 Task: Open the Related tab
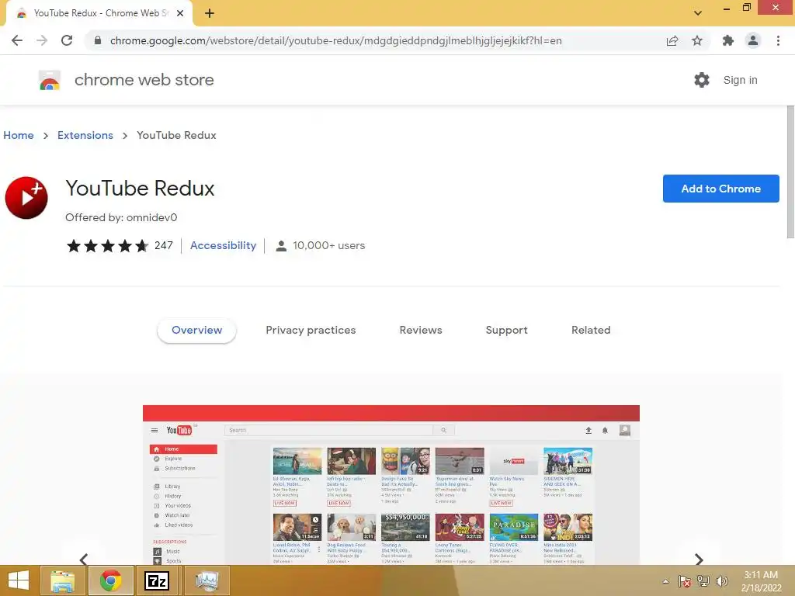coord(591,330)
